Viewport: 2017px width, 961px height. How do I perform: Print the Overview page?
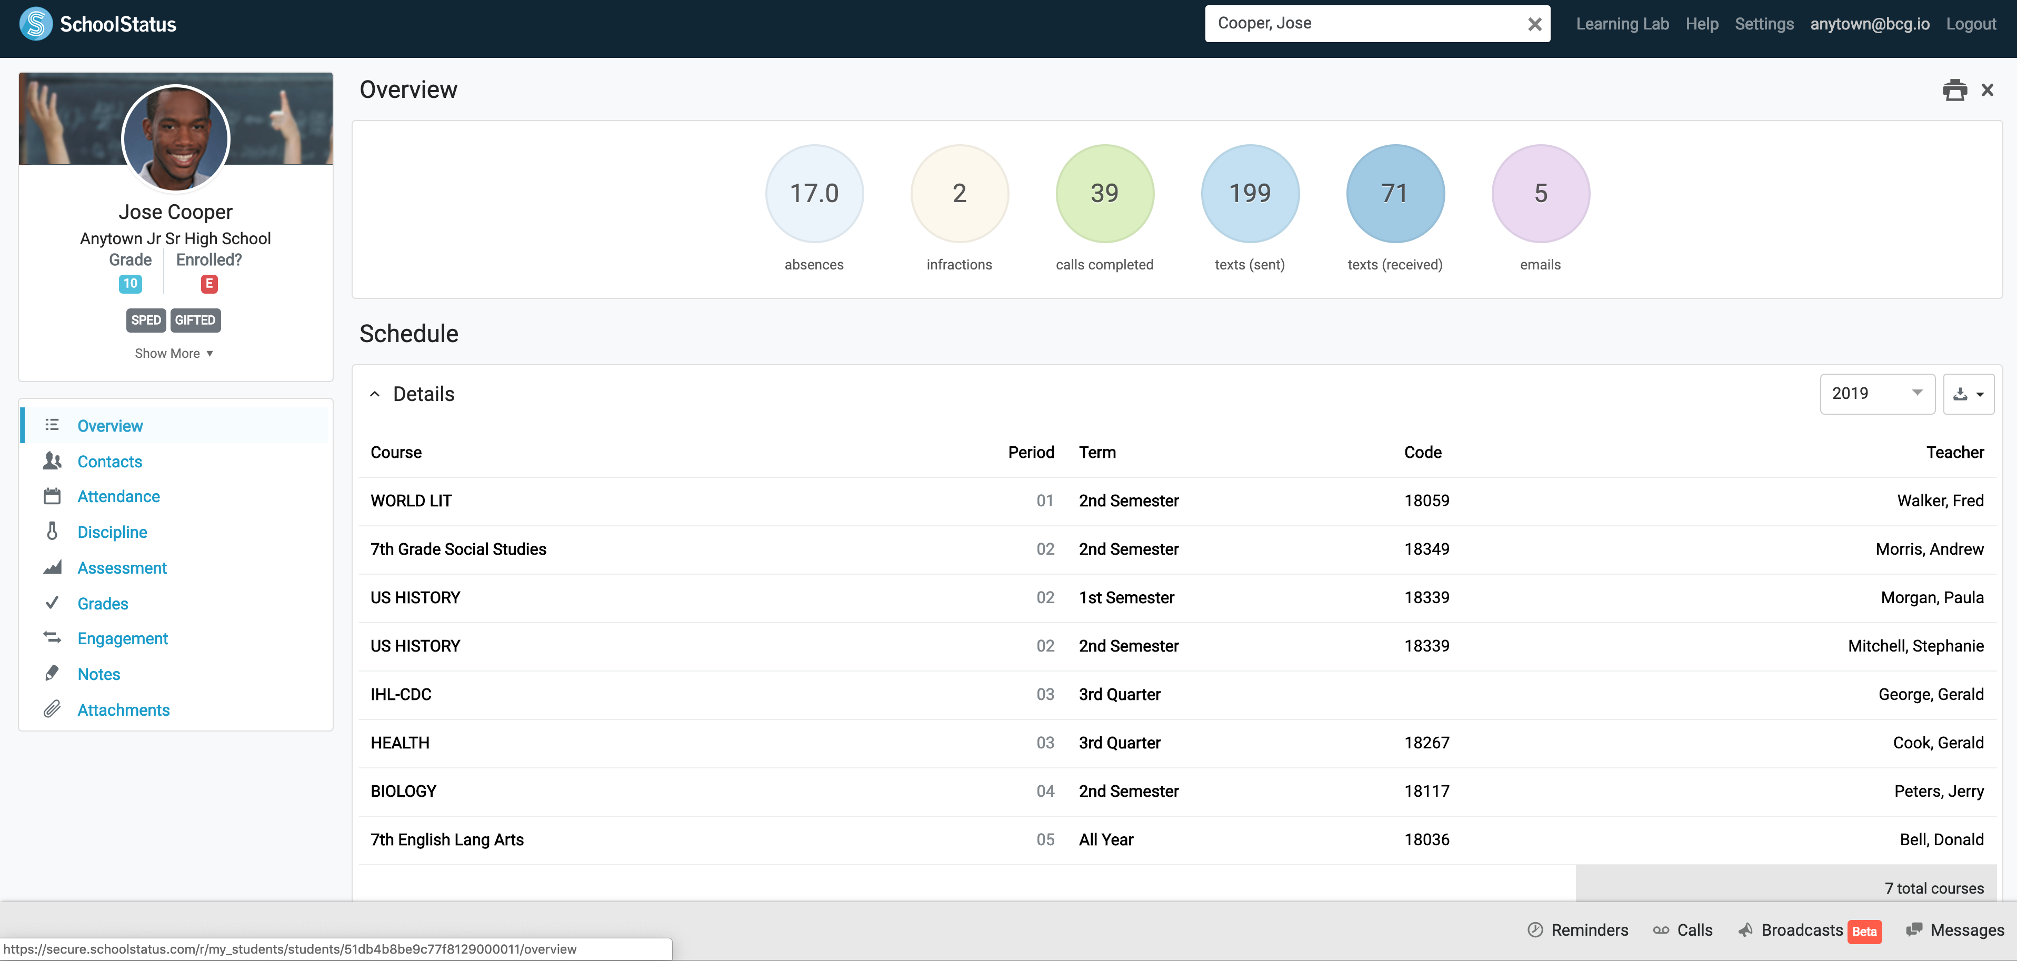(1954, 90)
